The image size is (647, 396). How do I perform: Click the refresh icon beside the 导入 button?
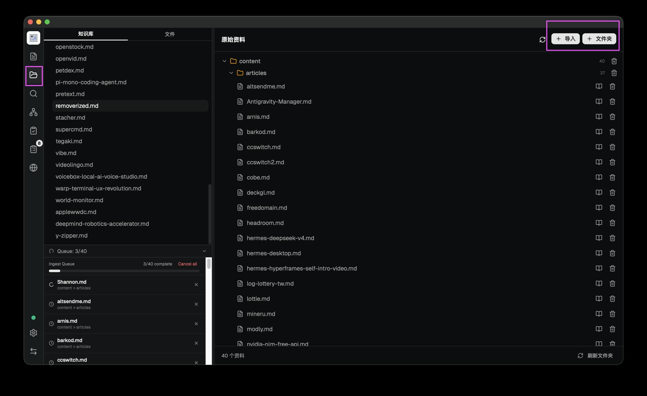542,39
